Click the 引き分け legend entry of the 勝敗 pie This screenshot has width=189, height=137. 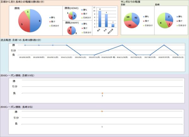click(54, 26)
